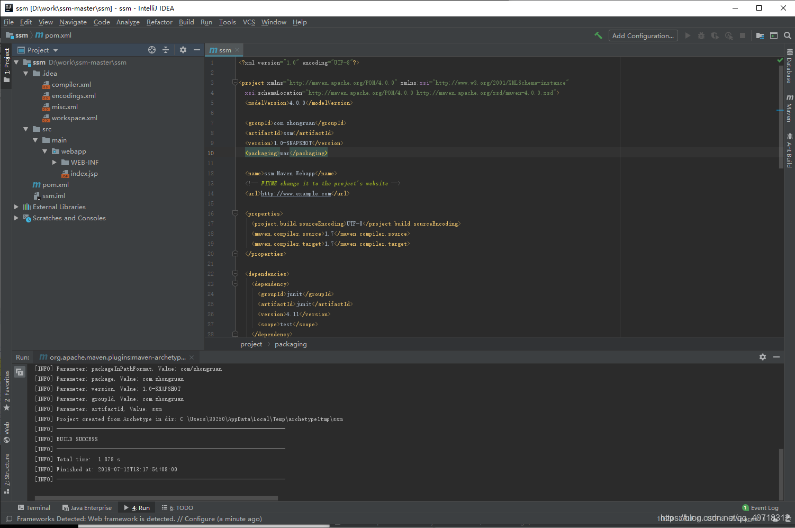795x528 pixels.
Task: Open the Project panel settings gear
Action: (x=183, y=50)
